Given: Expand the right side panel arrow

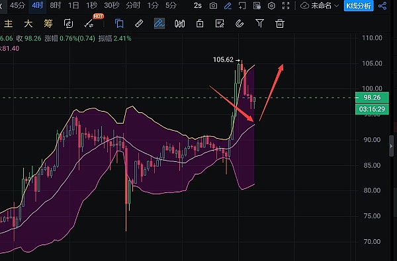Looking at the screenshot, I should 392,146.
